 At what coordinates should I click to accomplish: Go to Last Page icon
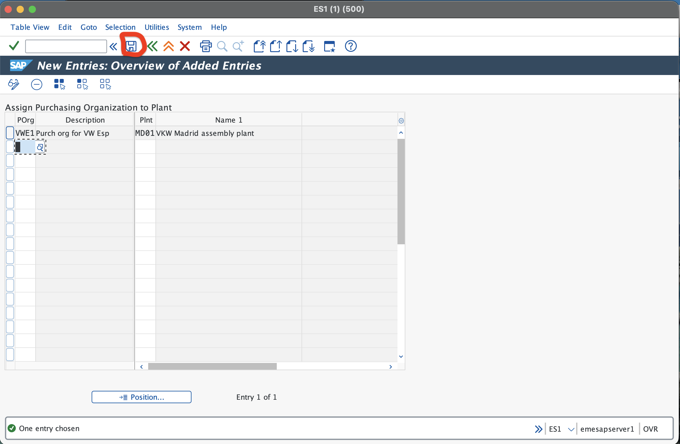[x=308, y=46]
